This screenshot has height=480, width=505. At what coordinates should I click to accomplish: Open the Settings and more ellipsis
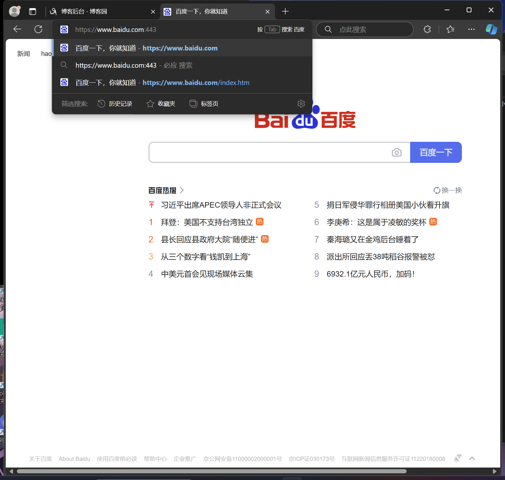pos(471,29)
